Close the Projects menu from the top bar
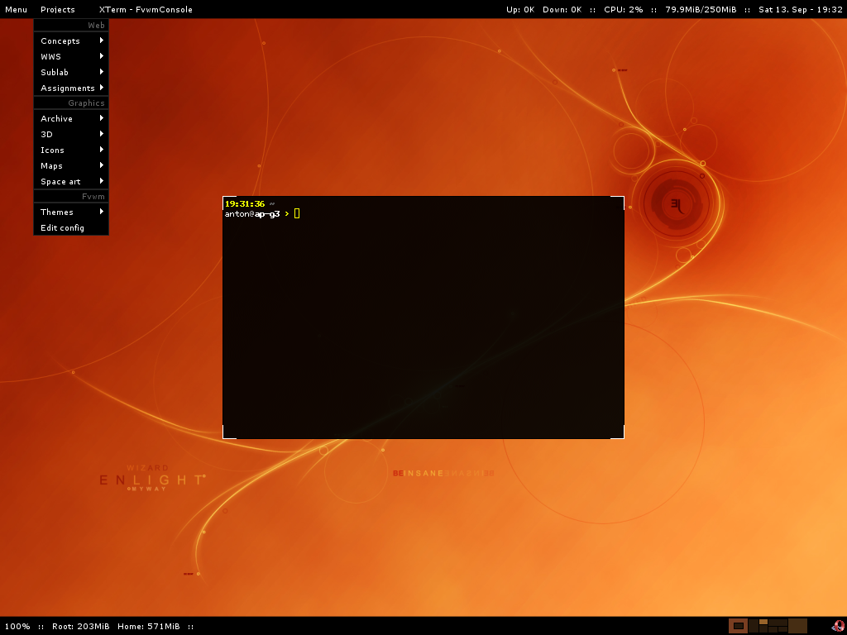Screen dimensions: 847x635 pos(58,10)
